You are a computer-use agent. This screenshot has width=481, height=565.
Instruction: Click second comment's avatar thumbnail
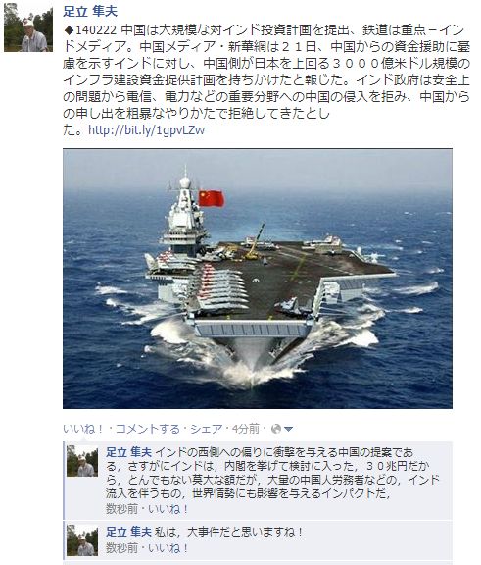point(82,540)
